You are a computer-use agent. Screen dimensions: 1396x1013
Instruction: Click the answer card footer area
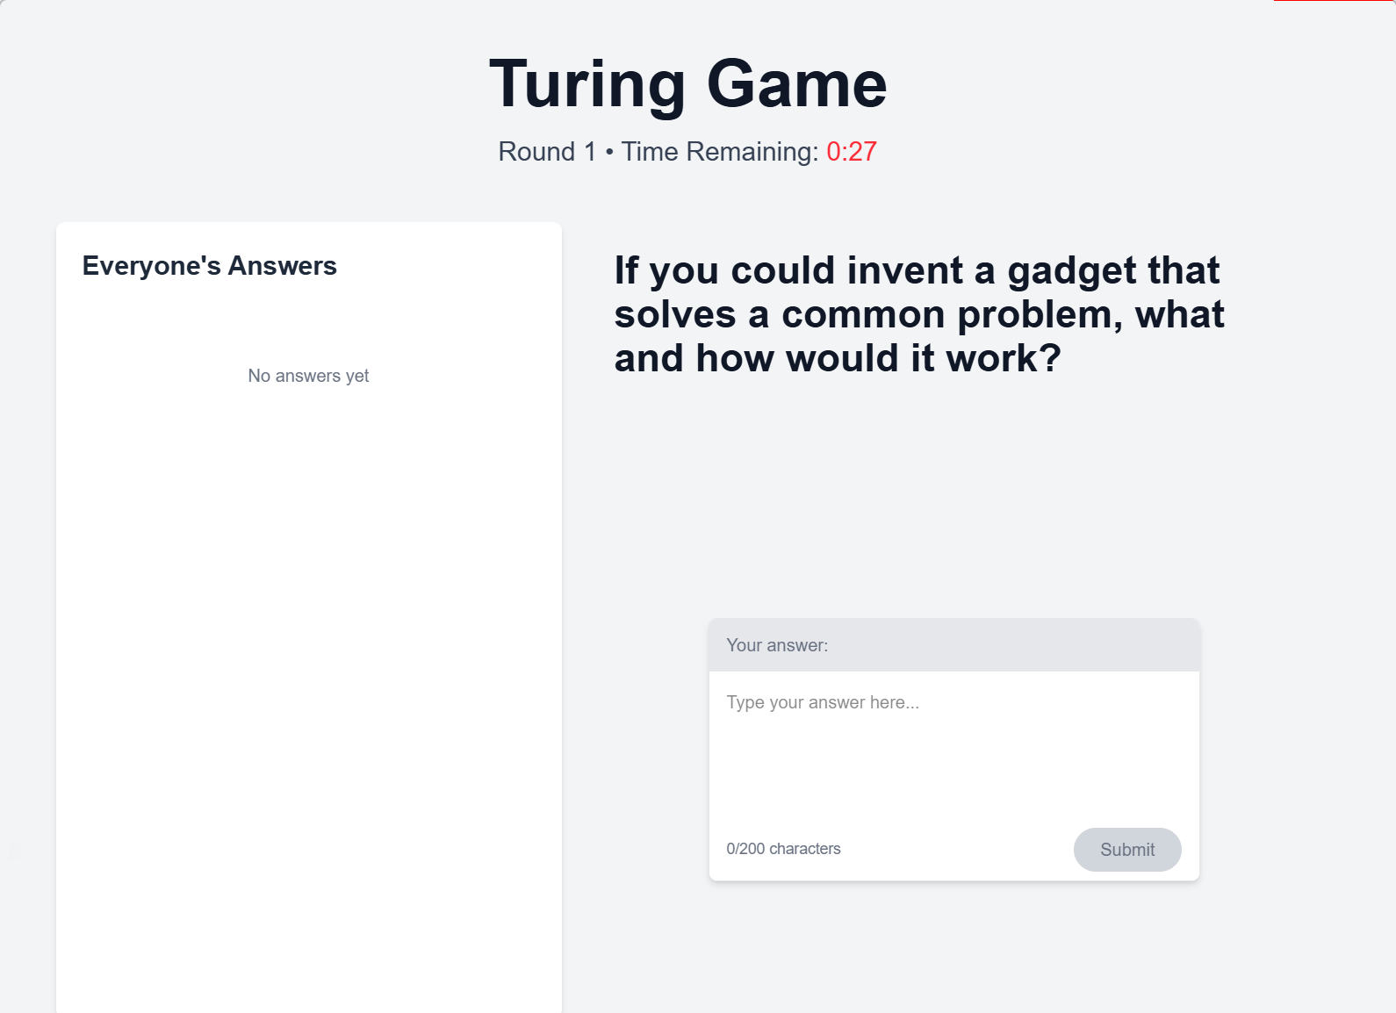(954, 849)
